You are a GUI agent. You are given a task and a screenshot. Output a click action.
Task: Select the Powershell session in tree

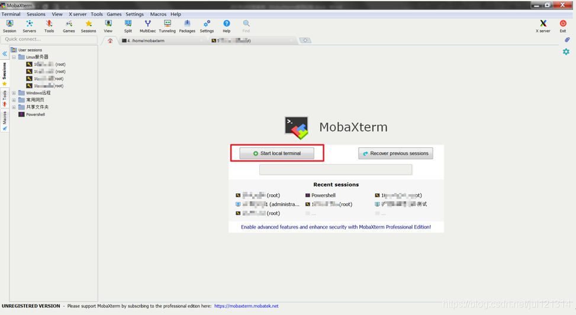(36, 115)
